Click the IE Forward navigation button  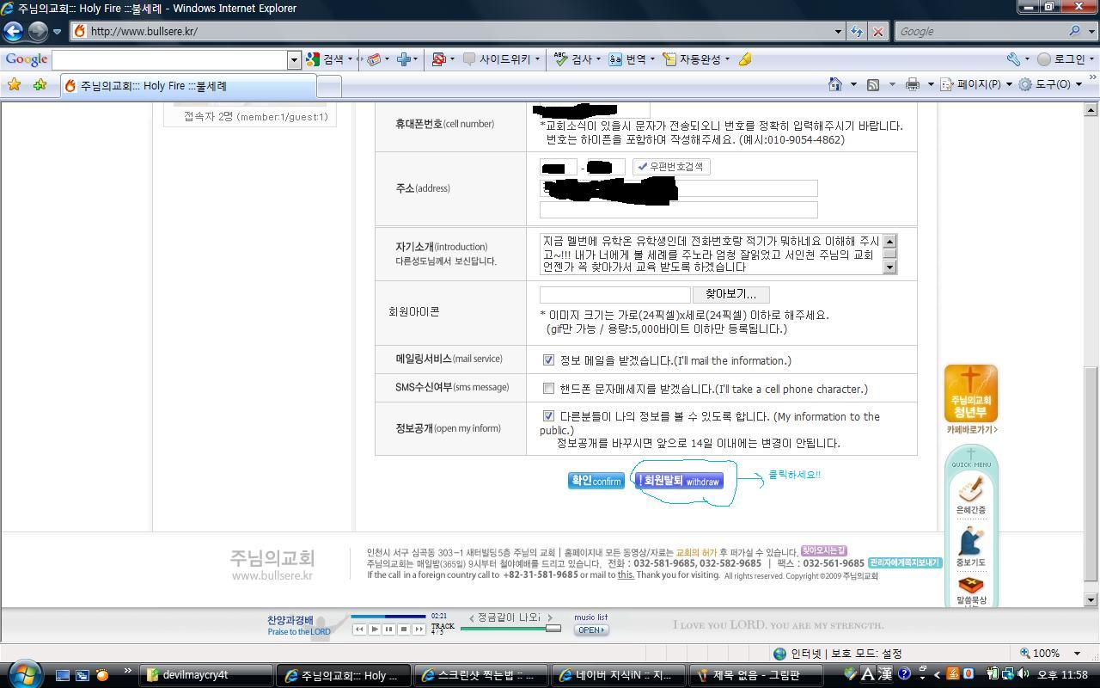[38, 31]
